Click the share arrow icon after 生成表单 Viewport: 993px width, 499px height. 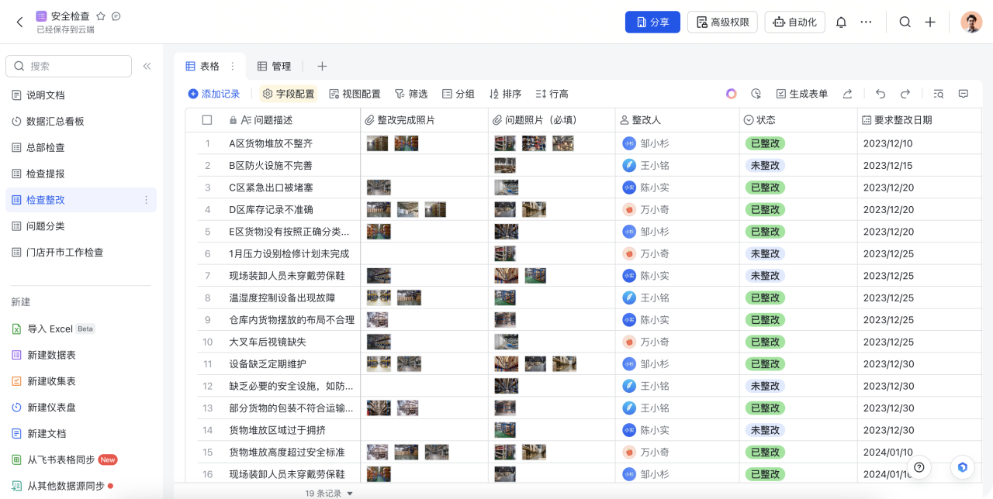click(x=848, y=94)
